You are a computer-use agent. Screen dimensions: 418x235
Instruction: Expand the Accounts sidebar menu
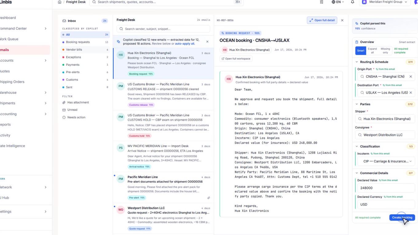pos(45,61)
